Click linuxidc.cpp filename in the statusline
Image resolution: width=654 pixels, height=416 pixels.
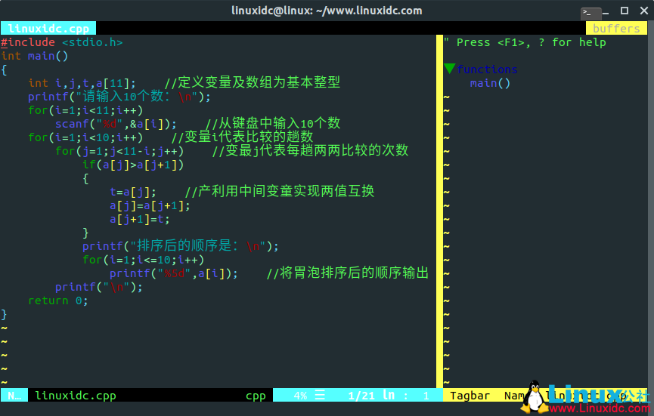click(76, 395)
